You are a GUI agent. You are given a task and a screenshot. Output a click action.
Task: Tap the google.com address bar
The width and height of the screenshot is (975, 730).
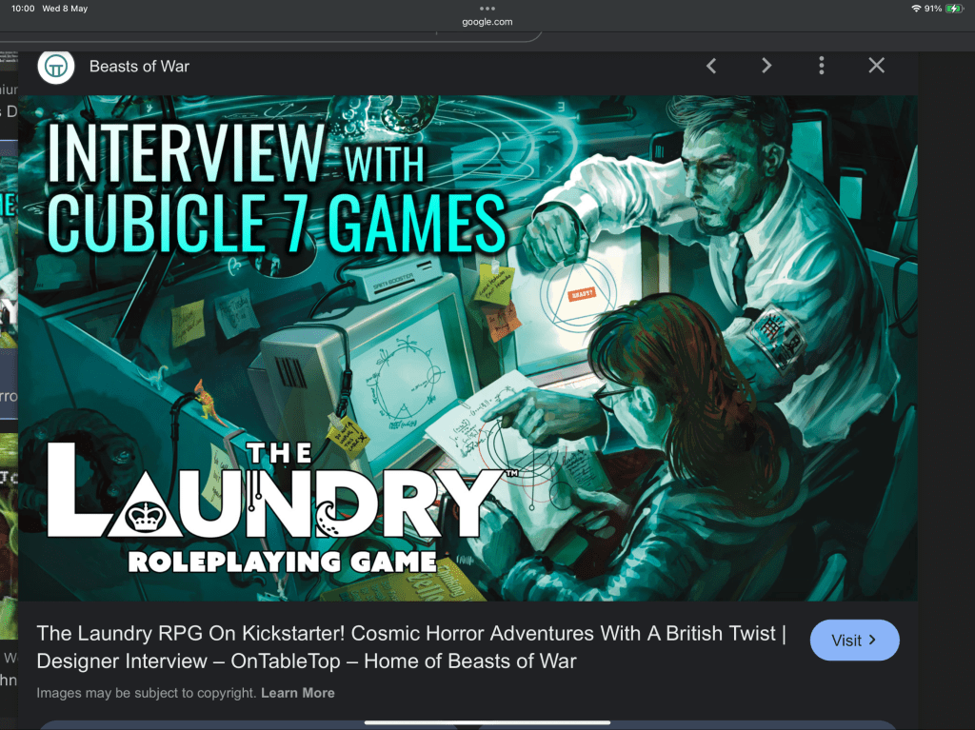tap(487, 22)
